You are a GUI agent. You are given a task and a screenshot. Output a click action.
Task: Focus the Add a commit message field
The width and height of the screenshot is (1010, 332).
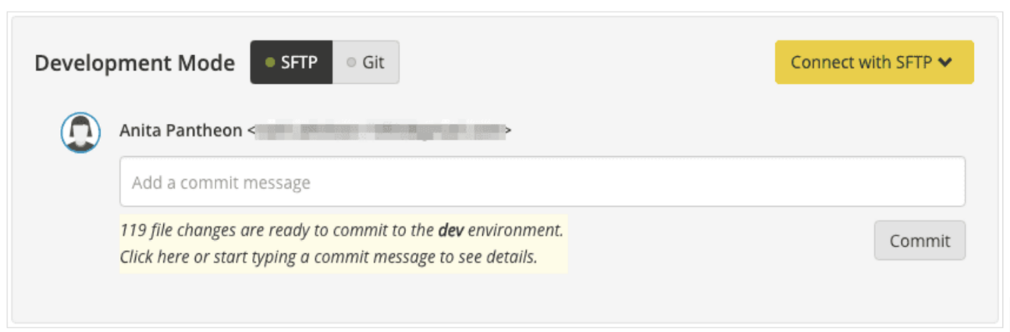click(x=542, y=182)
